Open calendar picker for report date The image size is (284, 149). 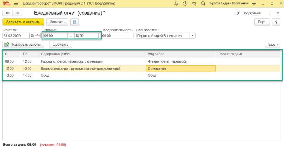pyautogui.click(x=32, y=36)
